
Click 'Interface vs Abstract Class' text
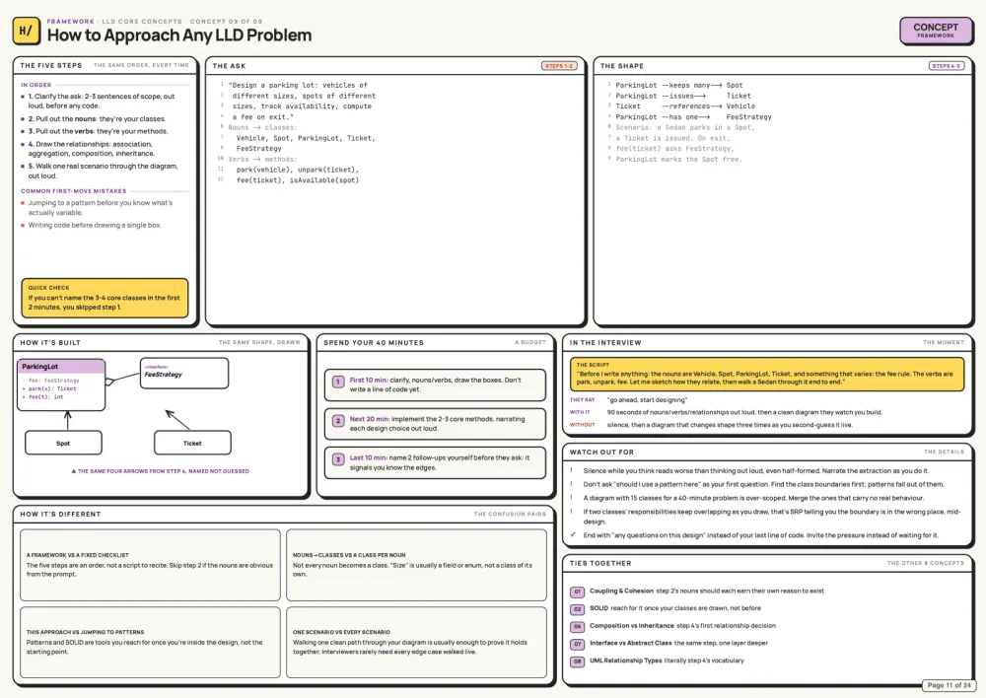click(630, 644)
